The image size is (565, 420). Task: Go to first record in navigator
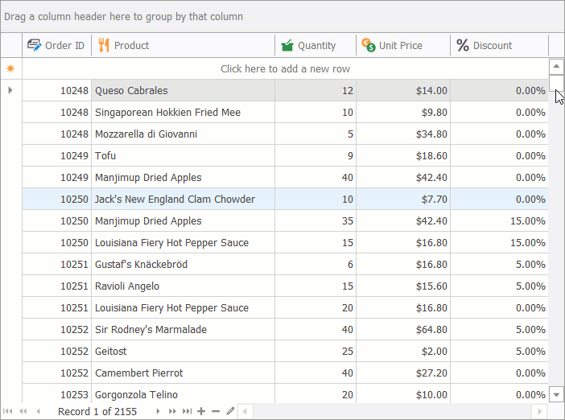pyautogui.click(x=8, y=411)
